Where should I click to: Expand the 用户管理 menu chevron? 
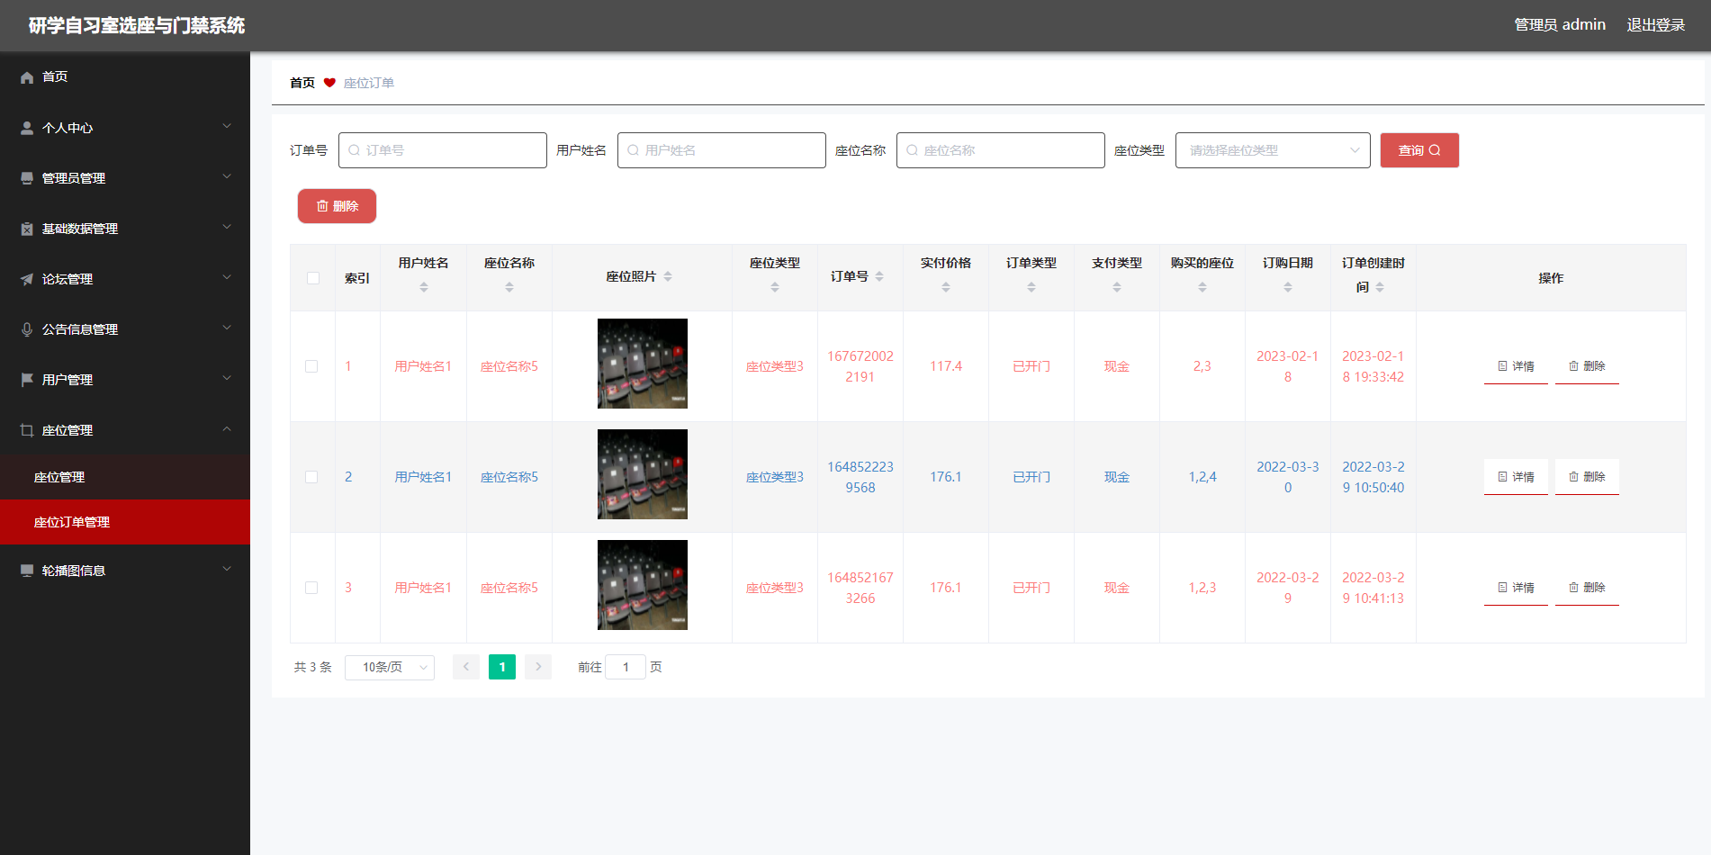coord(227,378)
